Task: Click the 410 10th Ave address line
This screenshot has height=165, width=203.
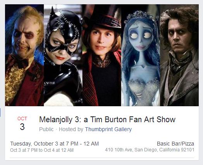Action: [150, 150]
